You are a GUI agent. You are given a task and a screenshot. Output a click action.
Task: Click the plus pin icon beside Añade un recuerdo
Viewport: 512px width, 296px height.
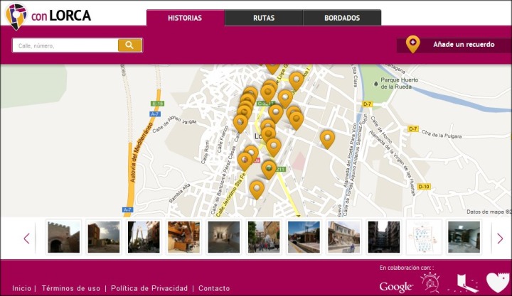pos(412,44)
